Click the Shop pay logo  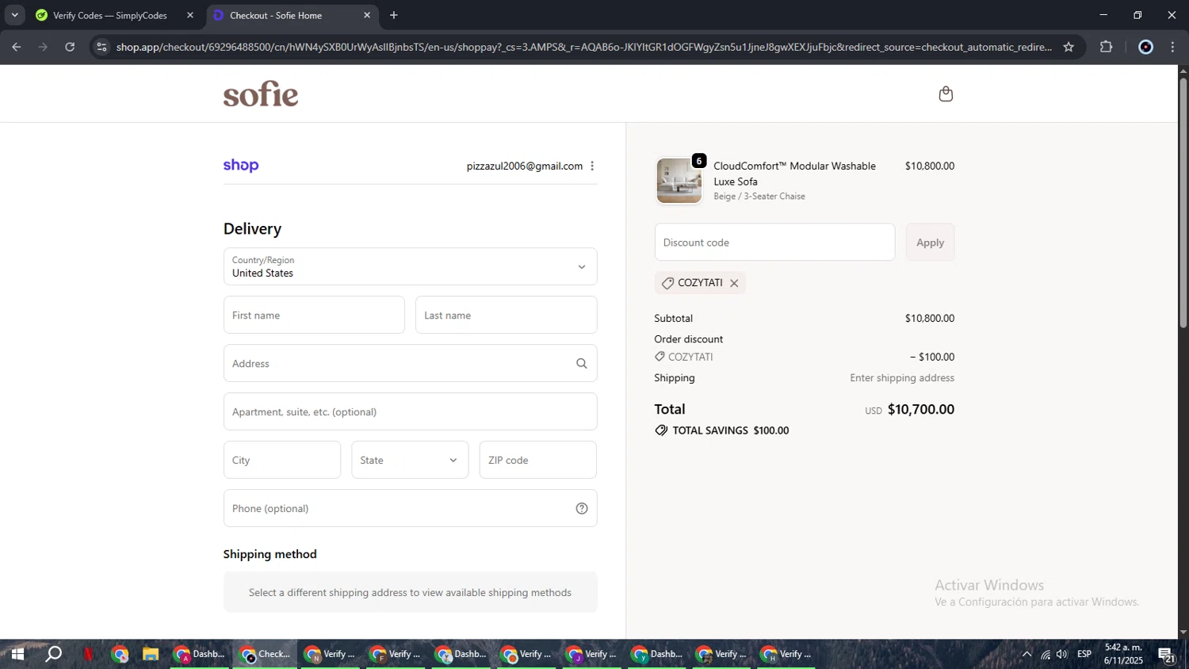(241, 166)
